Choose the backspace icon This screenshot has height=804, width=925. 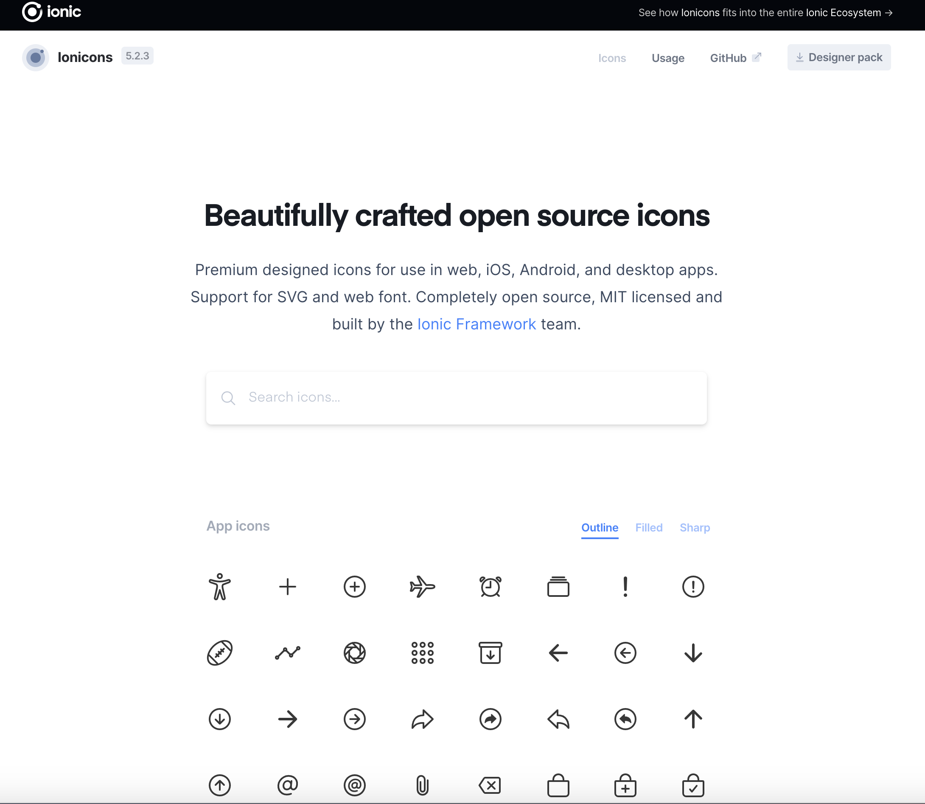(x=490, y=785)
